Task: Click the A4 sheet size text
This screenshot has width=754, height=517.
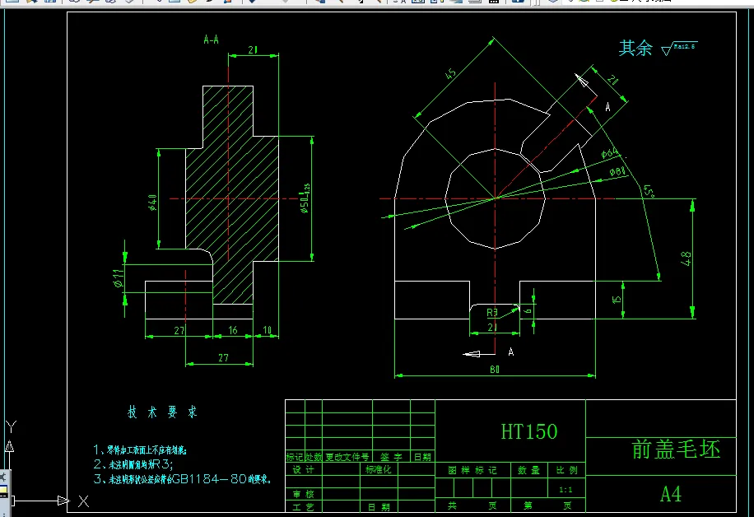Action: (x=671, y=494)
